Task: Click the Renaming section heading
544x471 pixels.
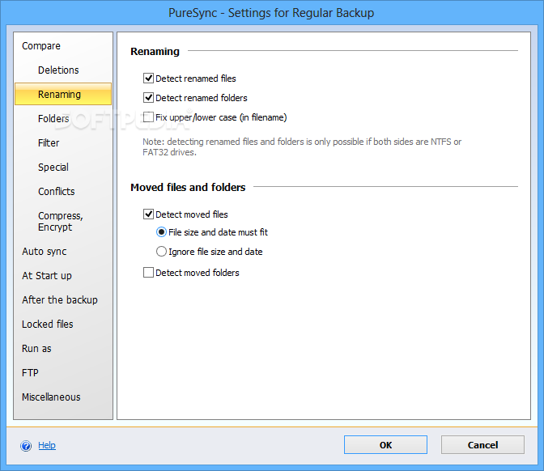Action: click(x=155, y=51)
